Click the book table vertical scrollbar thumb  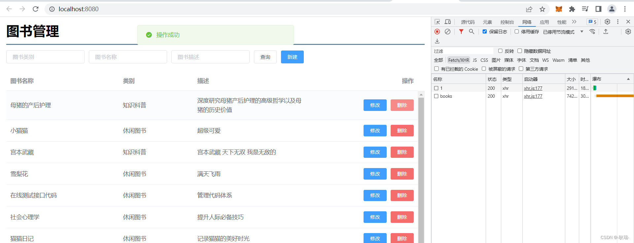[421, 170]
